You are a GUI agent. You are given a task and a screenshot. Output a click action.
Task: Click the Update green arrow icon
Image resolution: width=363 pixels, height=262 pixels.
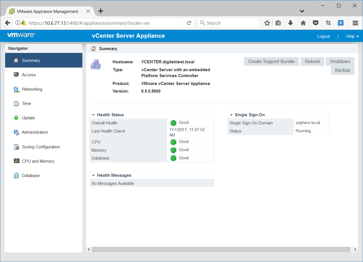click(x=16, y=118)
